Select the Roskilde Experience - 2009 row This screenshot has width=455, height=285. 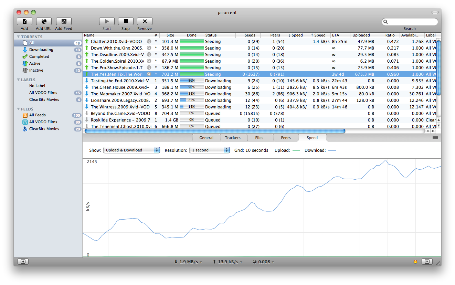point(259,120)
